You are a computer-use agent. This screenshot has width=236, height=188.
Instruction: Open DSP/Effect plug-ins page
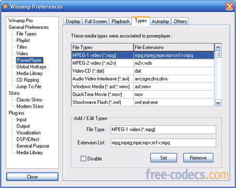click(28, 139)
